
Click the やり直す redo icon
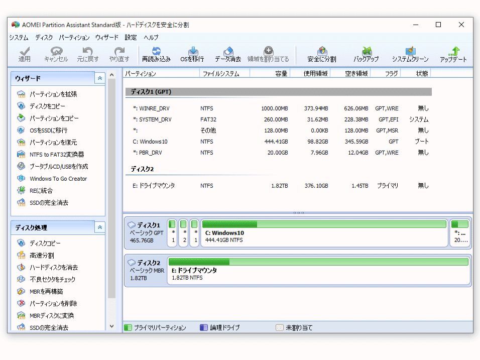point(119,55)
